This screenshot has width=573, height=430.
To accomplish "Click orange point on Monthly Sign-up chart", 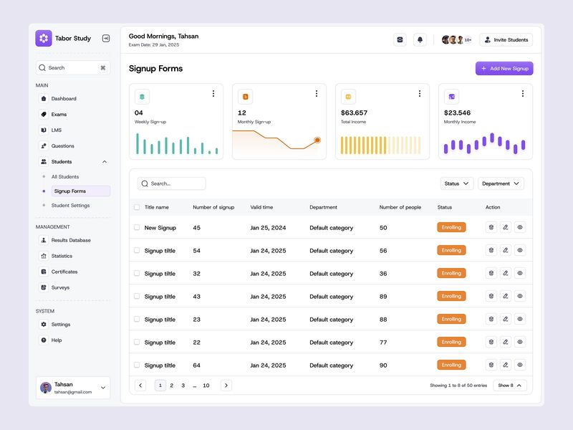I will (317, 140).
